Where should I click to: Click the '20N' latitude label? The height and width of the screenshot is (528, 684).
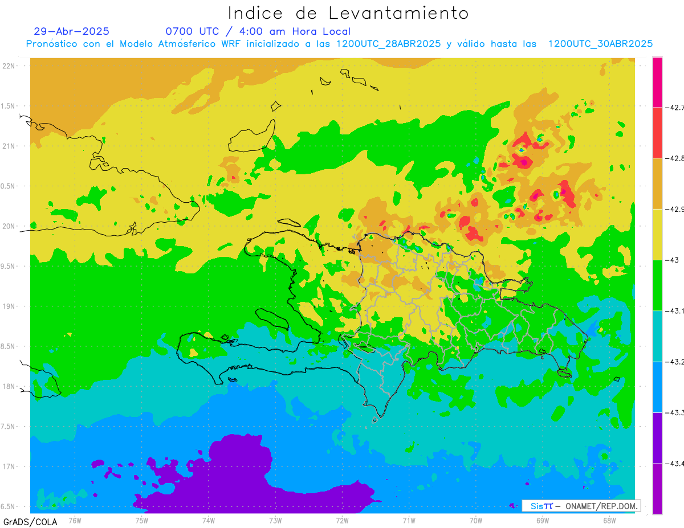(10, 226)
